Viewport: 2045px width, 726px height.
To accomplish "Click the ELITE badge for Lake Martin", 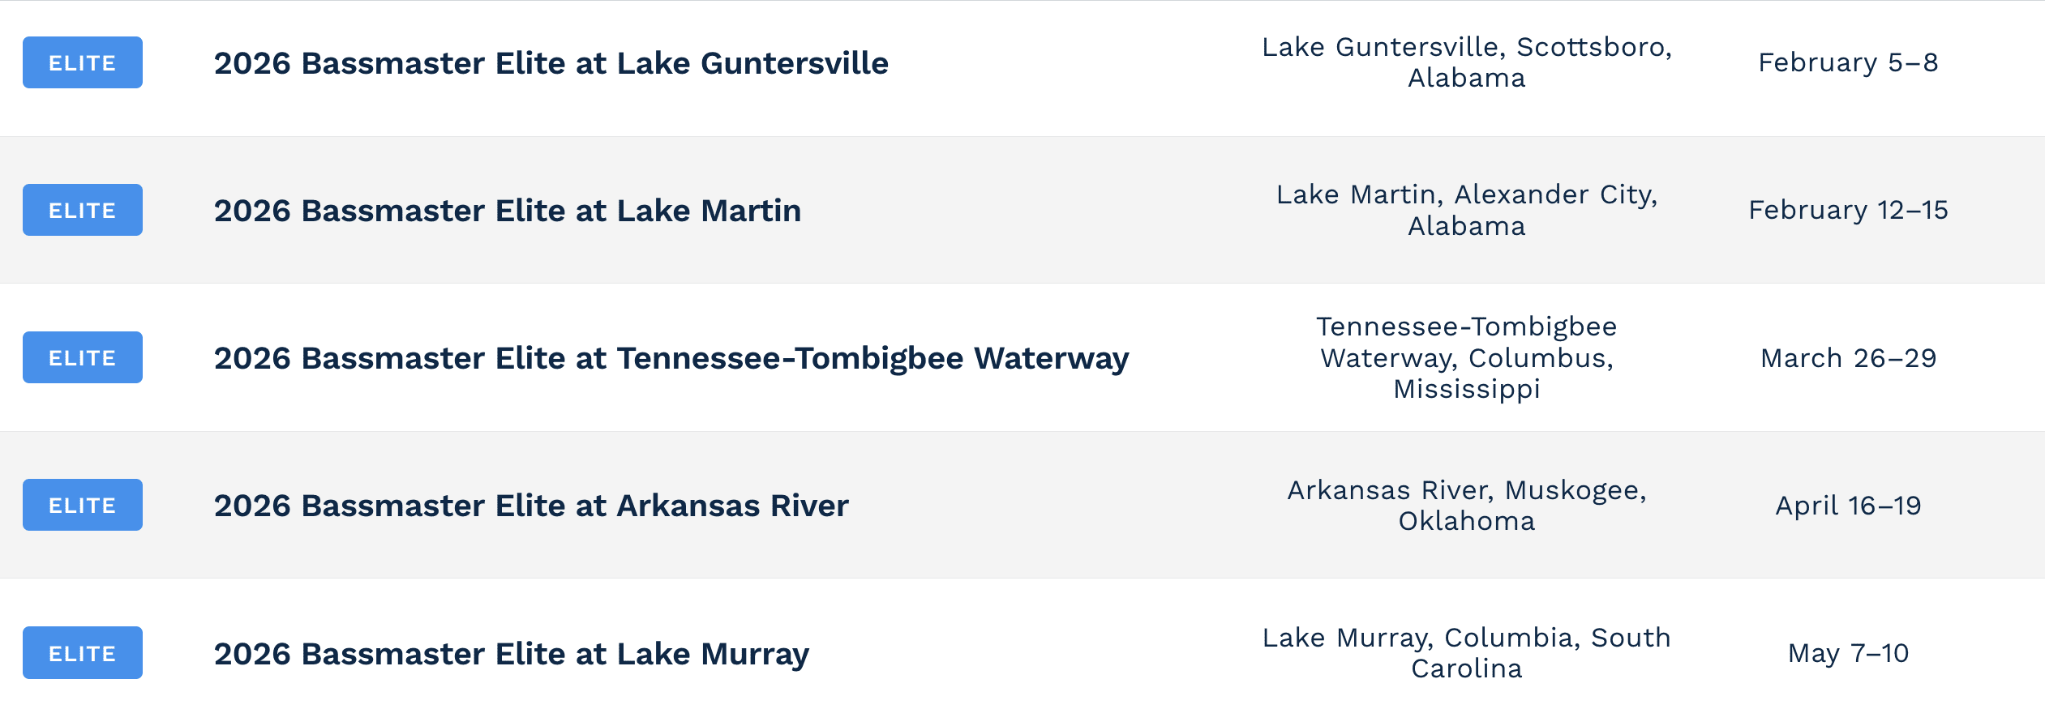I will pos(82,210).
